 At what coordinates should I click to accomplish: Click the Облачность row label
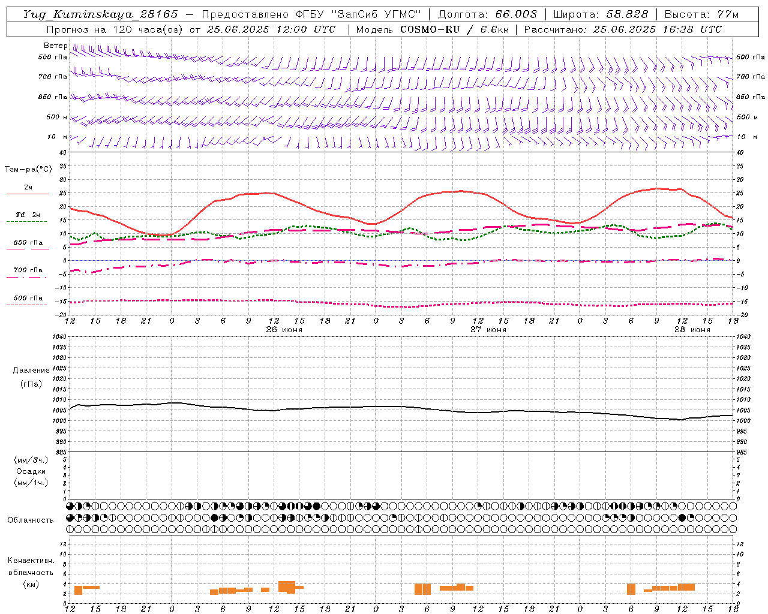click(x=31, y=520)
